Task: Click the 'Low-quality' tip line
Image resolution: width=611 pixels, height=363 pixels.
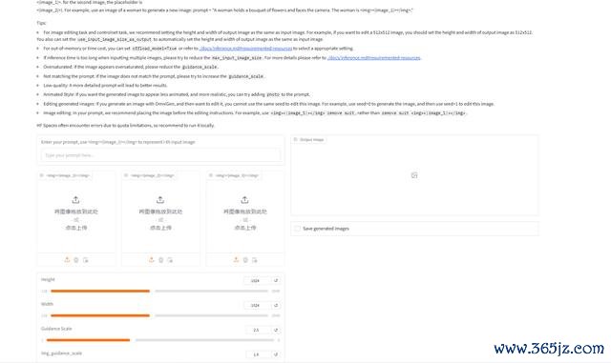Action: point(105,85)
